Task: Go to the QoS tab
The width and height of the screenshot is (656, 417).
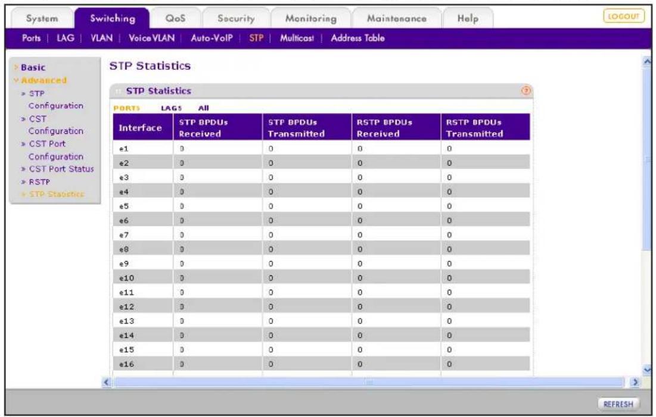Action: 175,18
